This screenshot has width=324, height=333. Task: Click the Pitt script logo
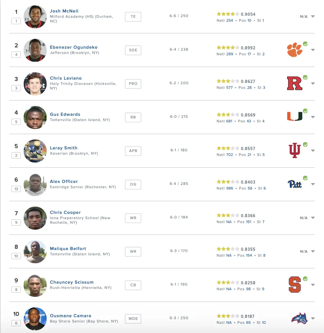point(294,184)
